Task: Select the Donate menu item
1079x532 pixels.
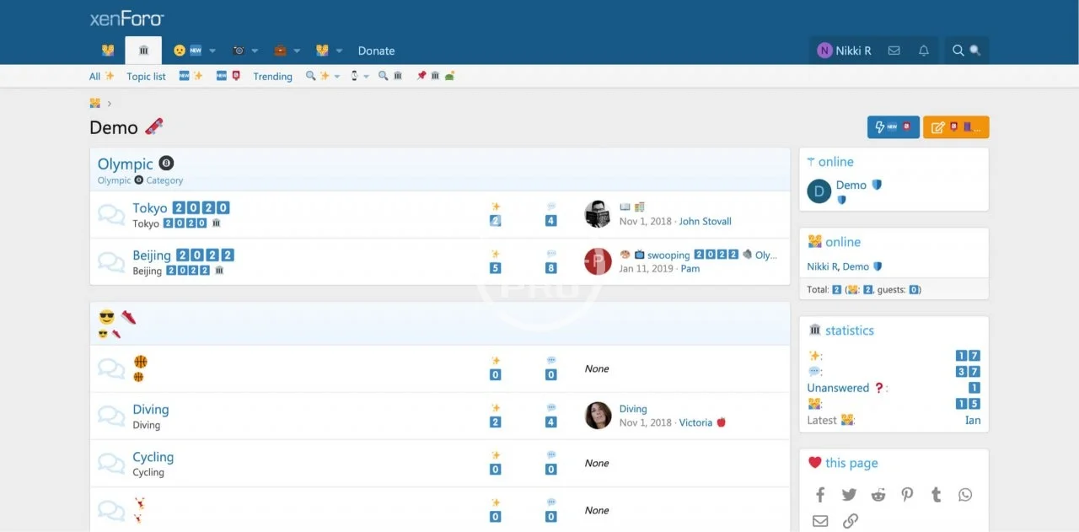Action: (376, 51)
